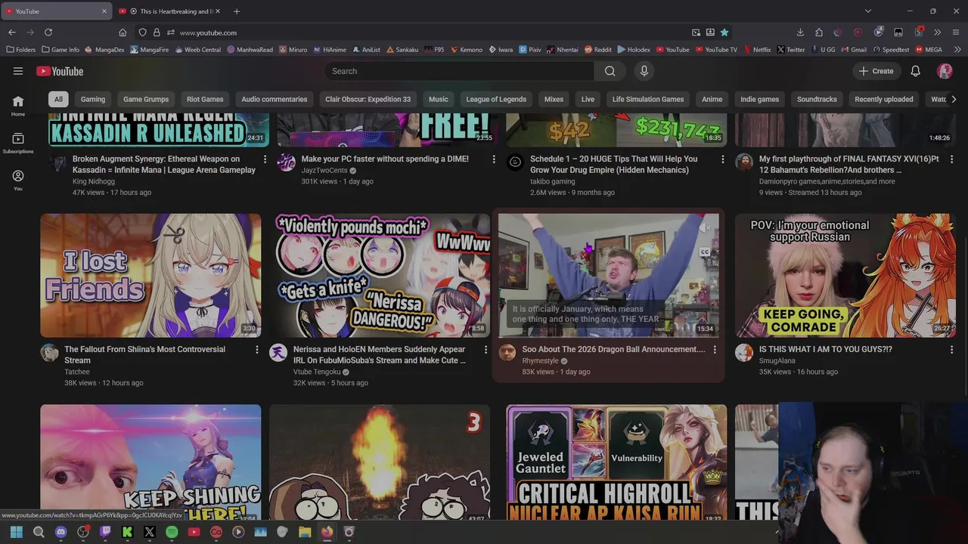Open options for Nerissa HoloEN video
The image size is (968, 544).
click(486, 350)
